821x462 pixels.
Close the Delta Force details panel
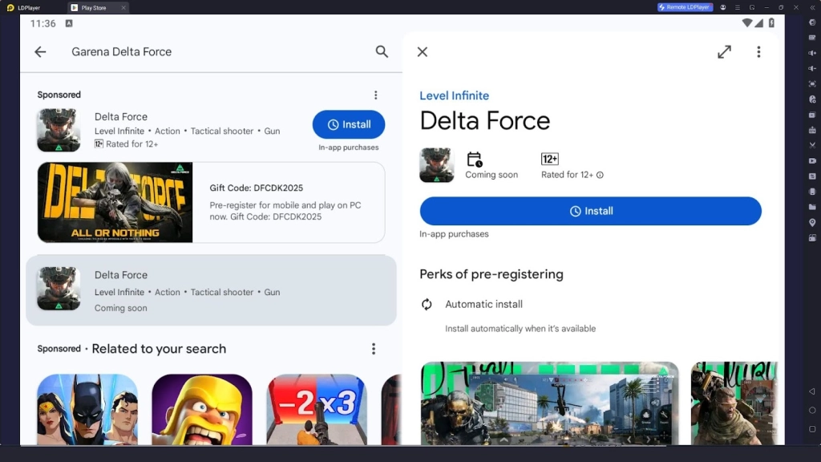click(423, 52)
